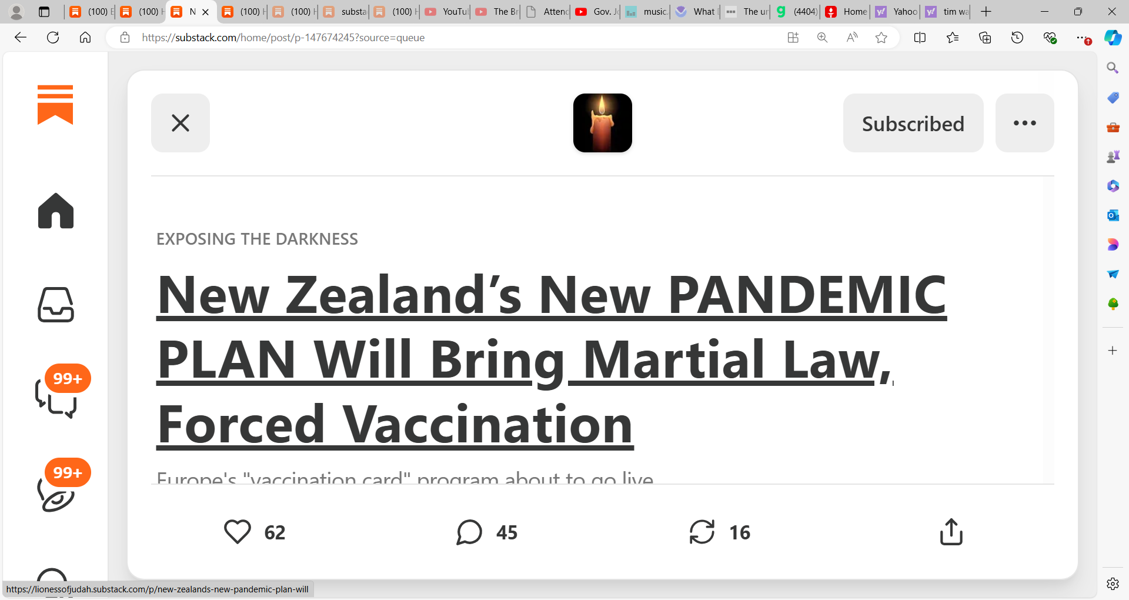Image resolution: width=1129 pixels, height=600 pixels.
Task: Open the Activity icon with 99+ badge
Action: pos(57,489)
